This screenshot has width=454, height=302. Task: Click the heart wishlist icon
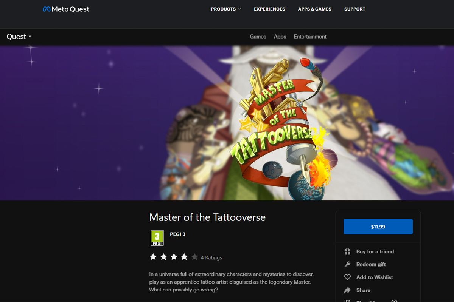tap(347, 277)
